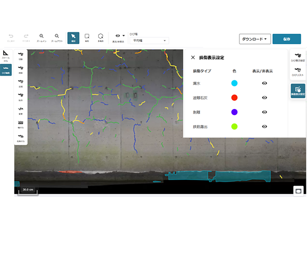Screen dimensions: 307x266
Task: Open ひび表示設定 crack display settings
Action: coord(298,57)
